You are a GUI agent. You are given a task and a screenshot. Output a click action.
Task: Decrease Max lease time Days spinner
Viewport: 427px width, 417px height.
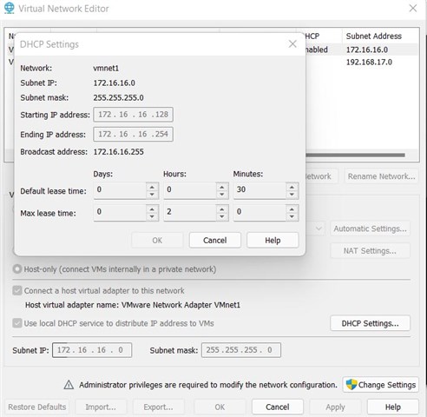(152, 216)
